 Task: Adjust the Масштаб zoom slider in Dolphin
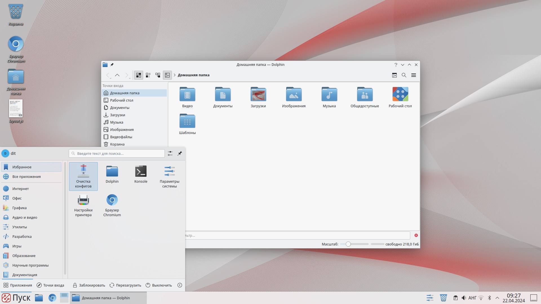click(x=349, y=244)
